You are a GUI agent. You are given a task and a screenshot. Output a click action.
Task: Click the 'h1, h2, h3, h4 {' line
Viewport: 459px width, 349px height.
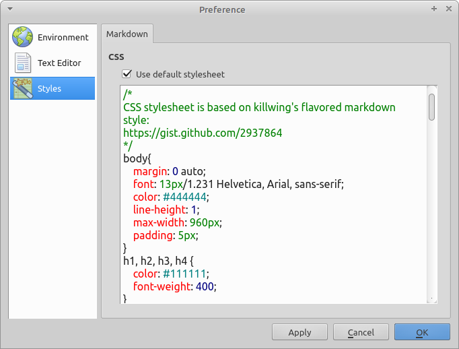click(x=158, y=261)
